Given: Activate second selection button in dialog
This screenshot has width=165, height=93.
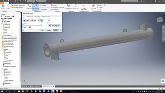Looking at the screenshot, I should (x=42, y=20).
